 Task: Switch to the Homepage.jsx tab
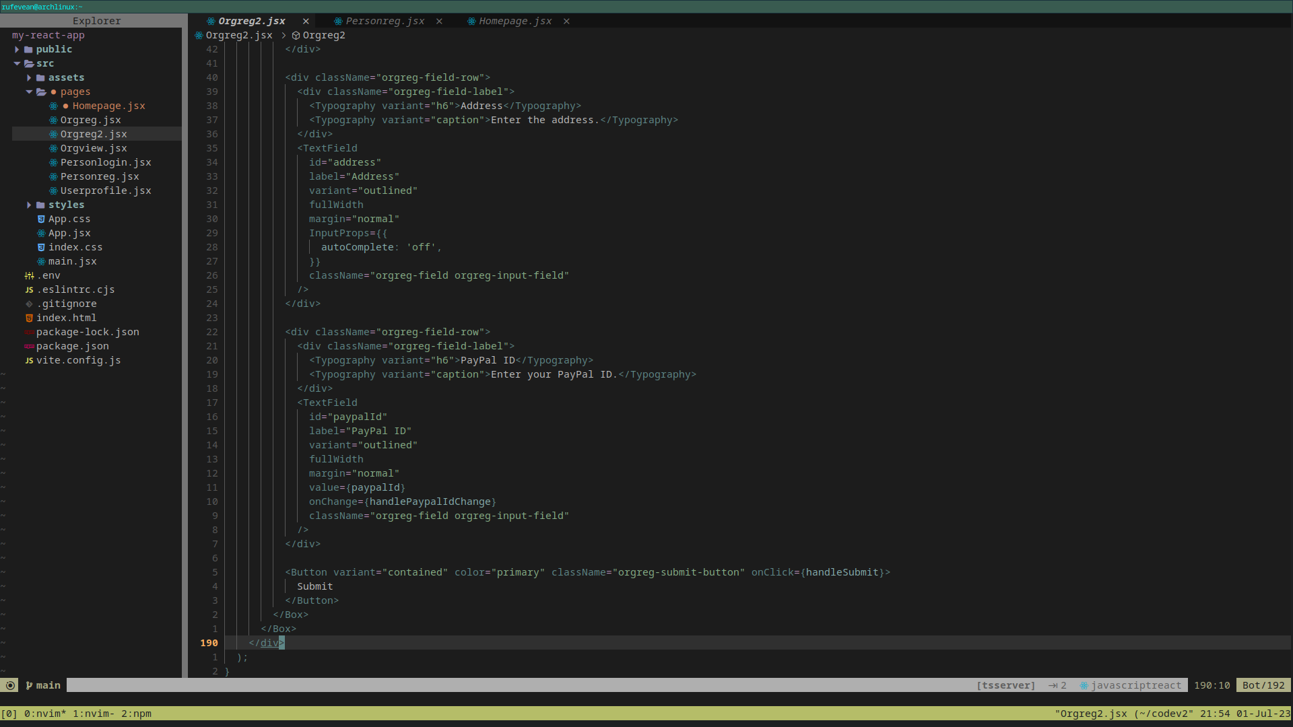pyautogui.click(x=515, y=21)
